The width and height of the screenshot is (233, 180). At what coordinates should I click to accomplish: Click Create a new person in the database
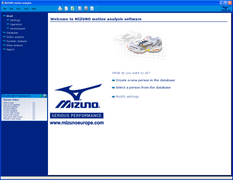[145, 80]
